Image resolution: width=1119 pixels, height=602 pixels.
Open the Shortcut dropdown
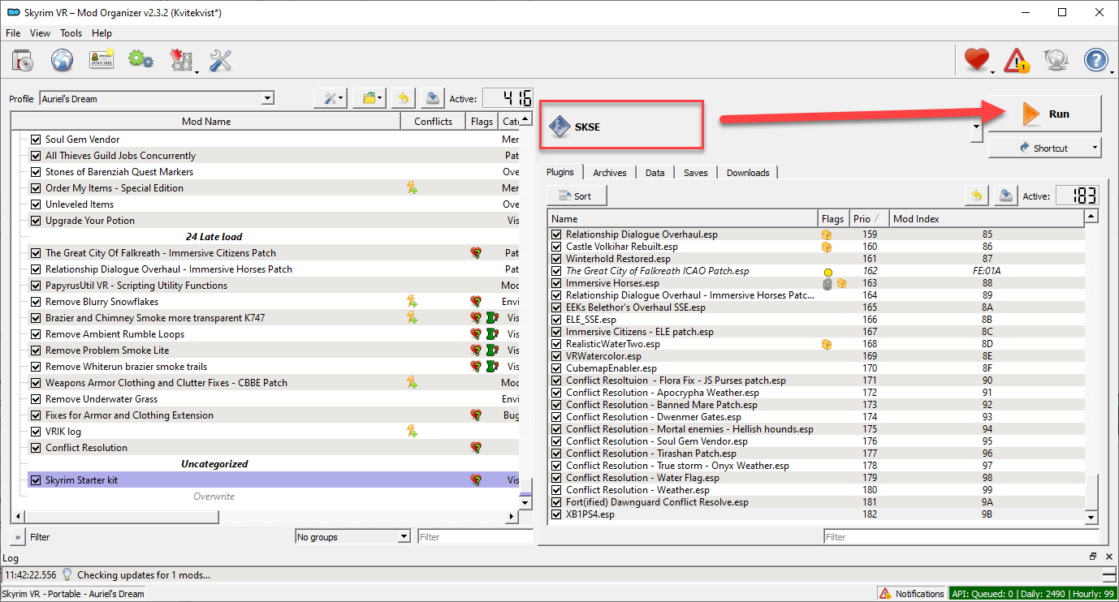1045,148
